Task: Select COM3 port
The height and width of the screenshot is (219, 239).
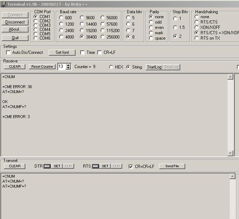Action: 36,25
